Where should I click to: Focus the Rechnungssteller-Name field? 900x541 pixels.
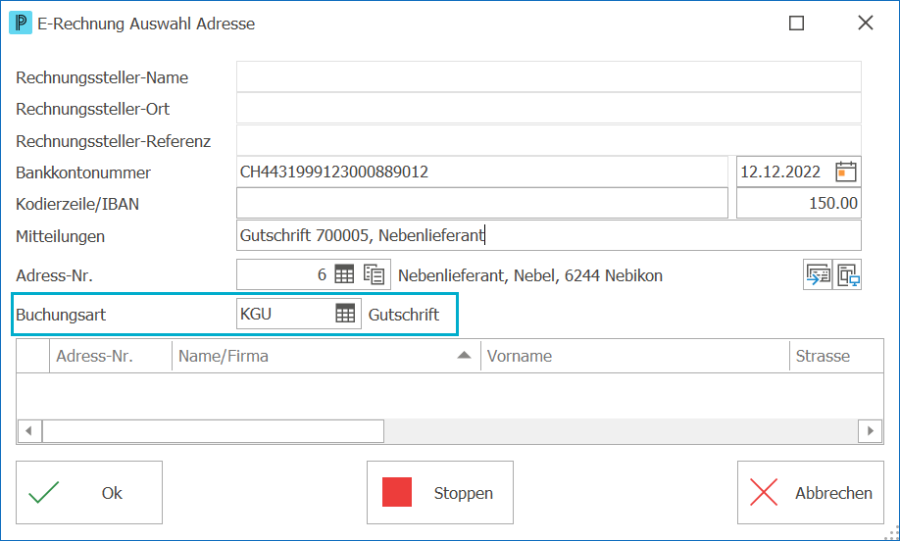click(549, 76)
